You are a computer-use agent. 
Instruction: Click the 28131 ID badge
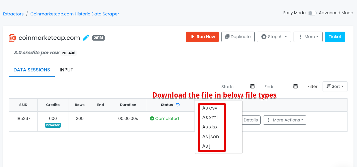click(x=98, y=38)
